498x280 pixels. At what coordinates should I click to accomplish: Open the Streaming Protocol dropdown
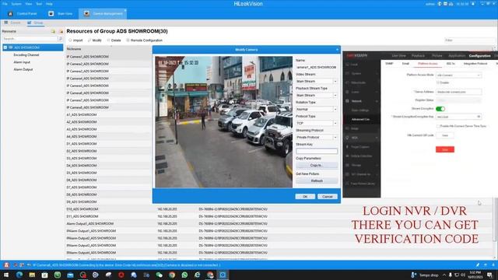click(x=317, y=137)
